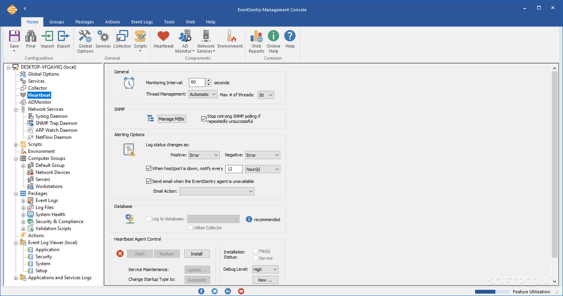
Task: Toggle Stop retrying SNMP polling checkbox
Action: (204, 119)
